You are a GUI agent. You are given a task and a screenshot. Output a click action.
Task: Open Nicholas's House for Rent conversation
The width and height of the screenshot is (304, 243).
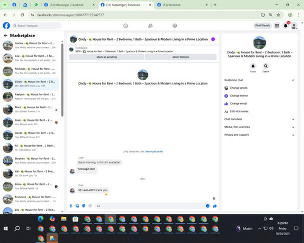30,71
